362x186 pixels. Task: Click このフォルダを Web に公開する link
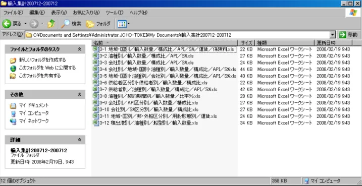(47, 68)
